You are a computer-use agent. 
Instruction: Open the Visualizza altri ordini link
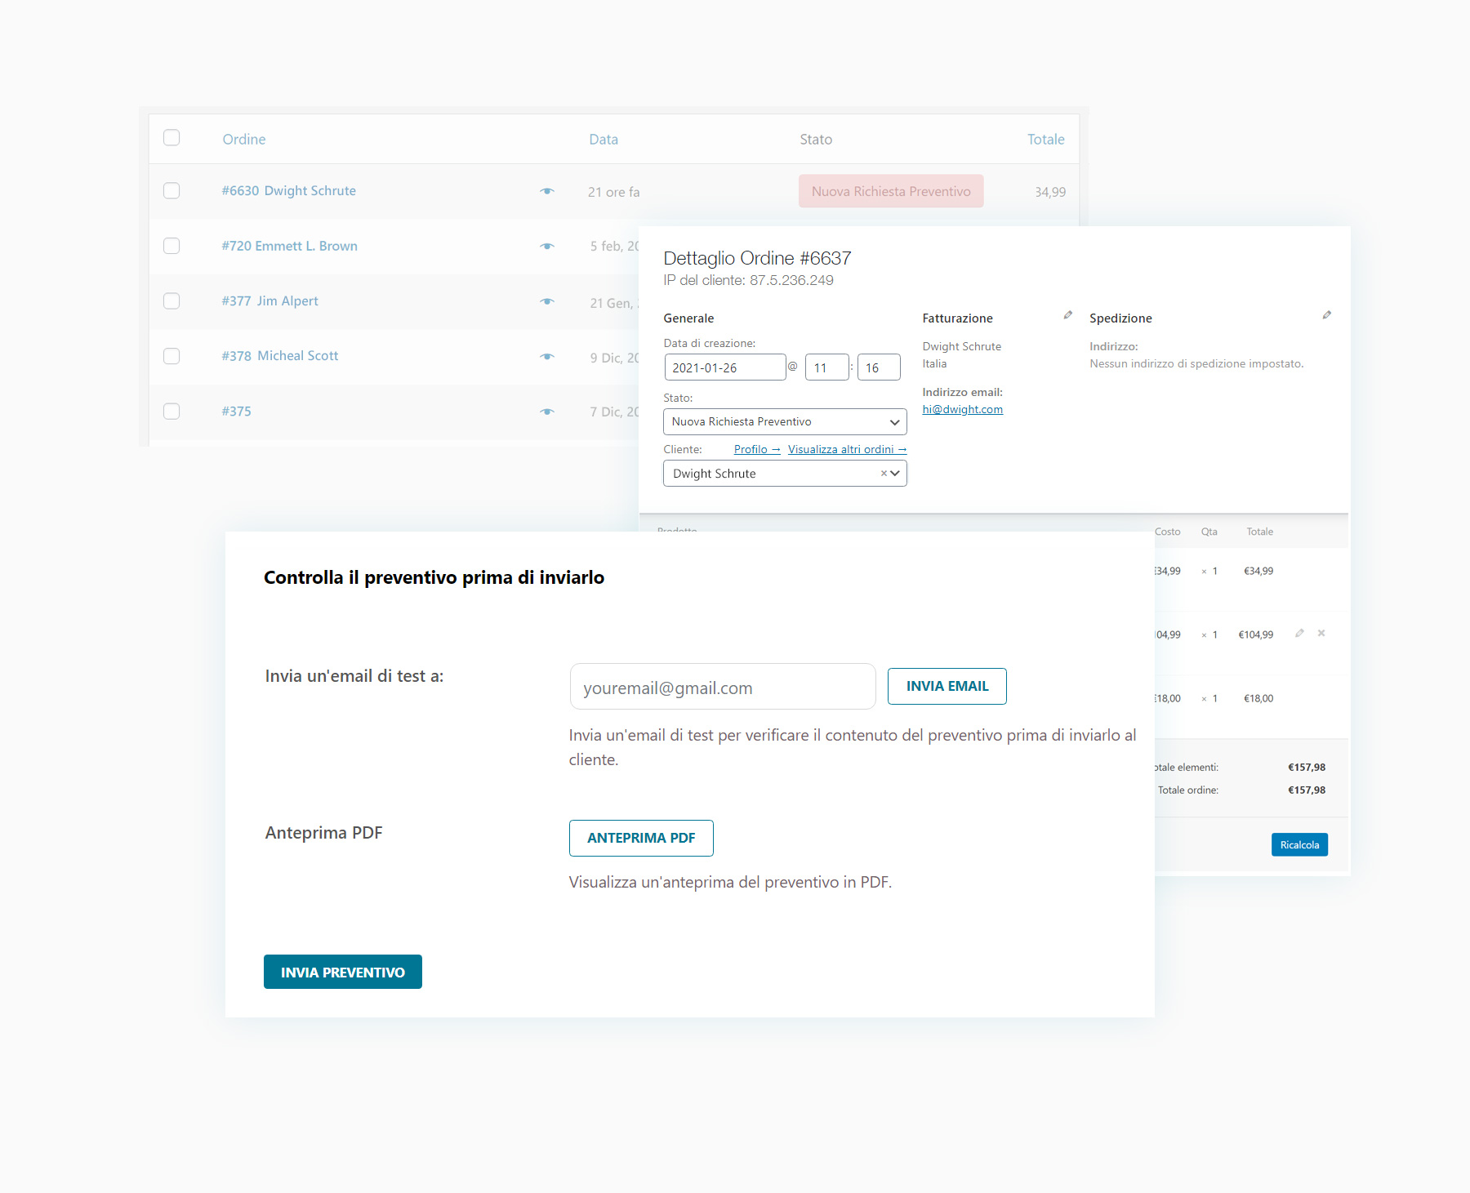pyautogui.click(x=846, y=450)
